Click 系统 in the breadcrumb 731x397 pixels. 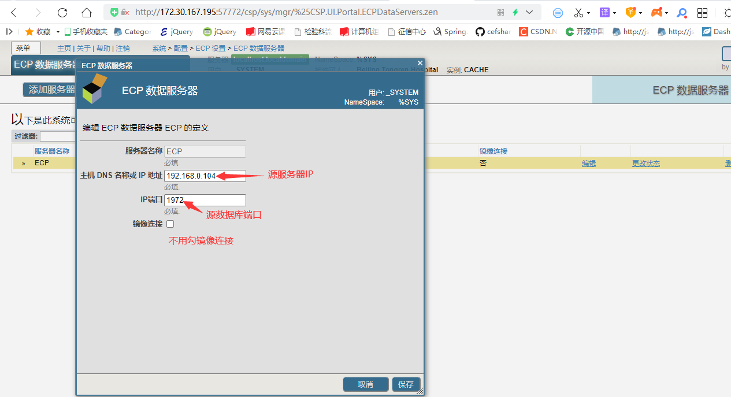tap(159, 49)
